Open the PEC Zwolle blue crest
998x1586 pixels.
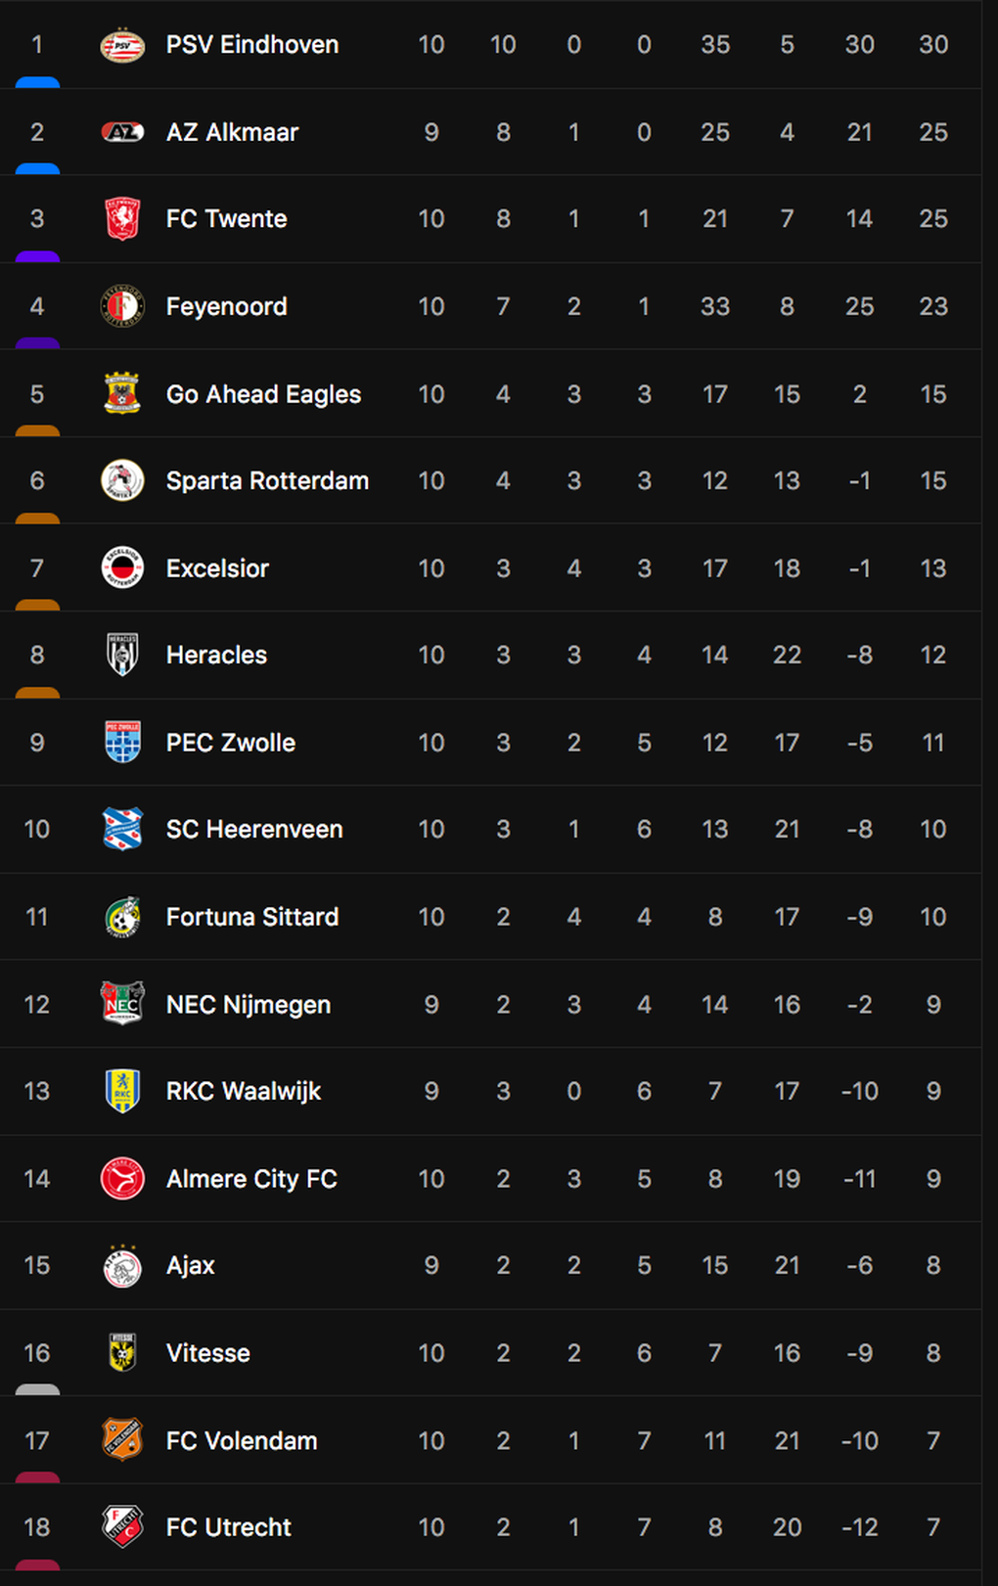coord(122,742)
